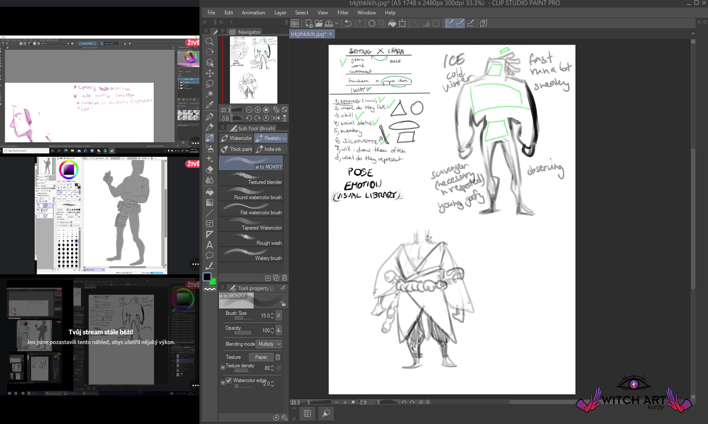Viewport: 708px width, 424px height.
Task: Open the save options dropdown arrow
Action: pos(337,24)
